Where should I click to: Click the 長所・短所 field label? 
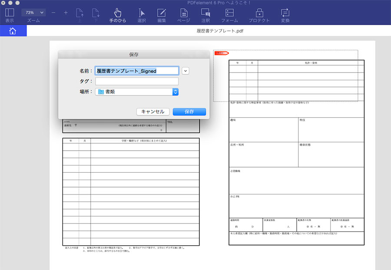237,145
